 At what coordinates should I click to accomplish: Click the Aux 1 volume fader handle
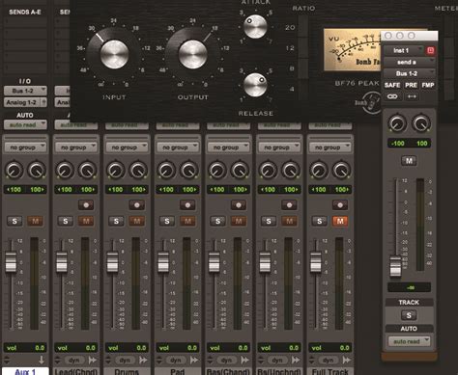click(11, 262)
